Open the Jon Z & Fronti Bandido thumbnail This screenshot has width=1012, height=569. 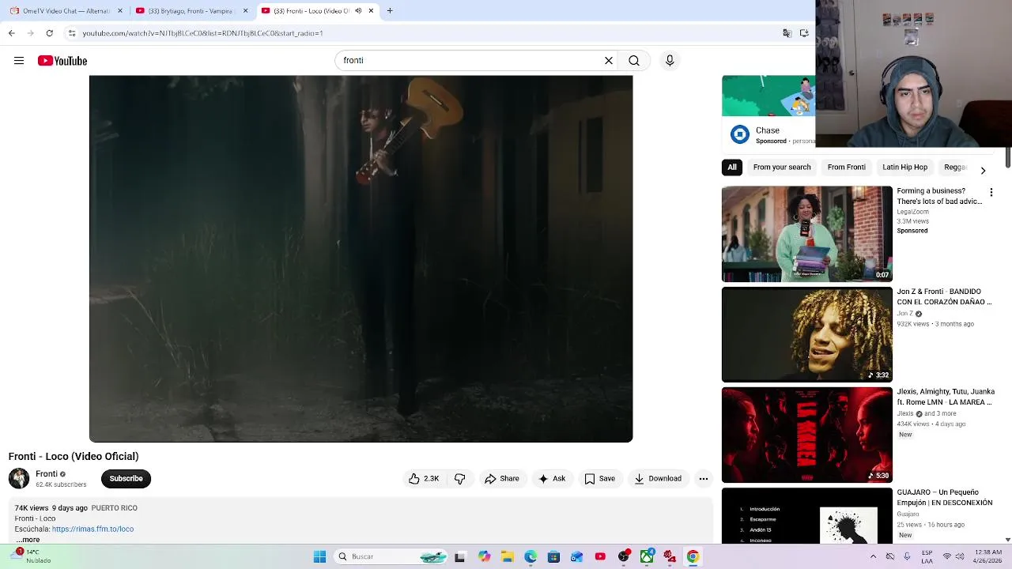click(806, 334)
